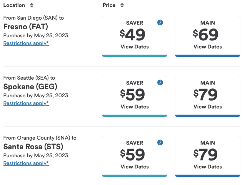View Dates for $59 Saver fare to Santa Rosa

[135, 167]
